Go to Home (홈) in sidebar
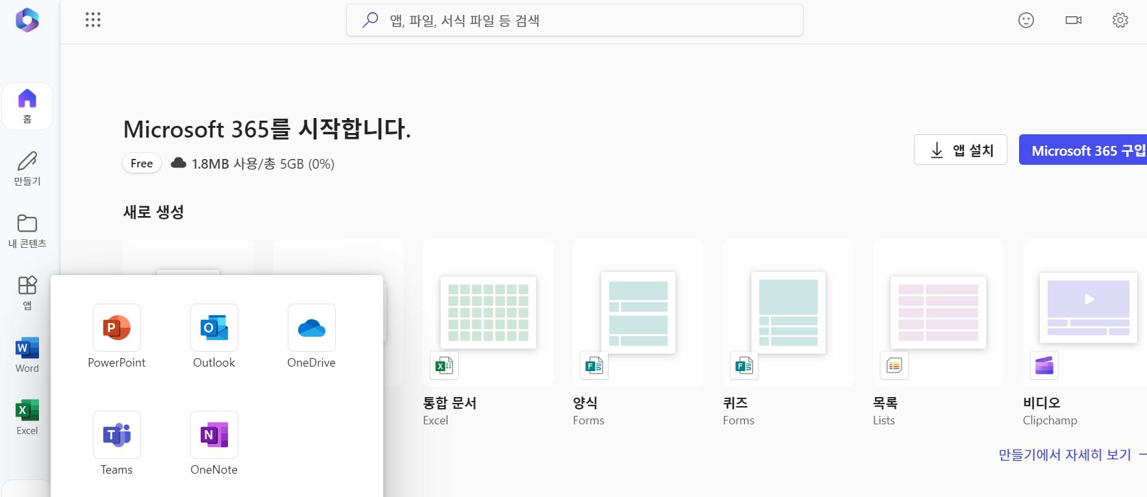 [x=27, y=106]
